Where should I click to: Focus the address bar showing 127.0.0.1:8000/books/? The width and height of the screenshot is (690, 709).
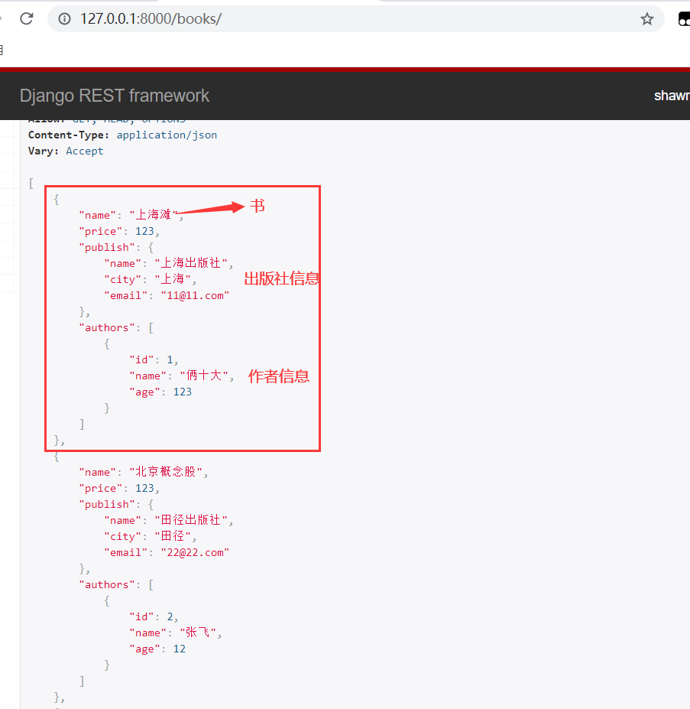click(x=355, y=18)
